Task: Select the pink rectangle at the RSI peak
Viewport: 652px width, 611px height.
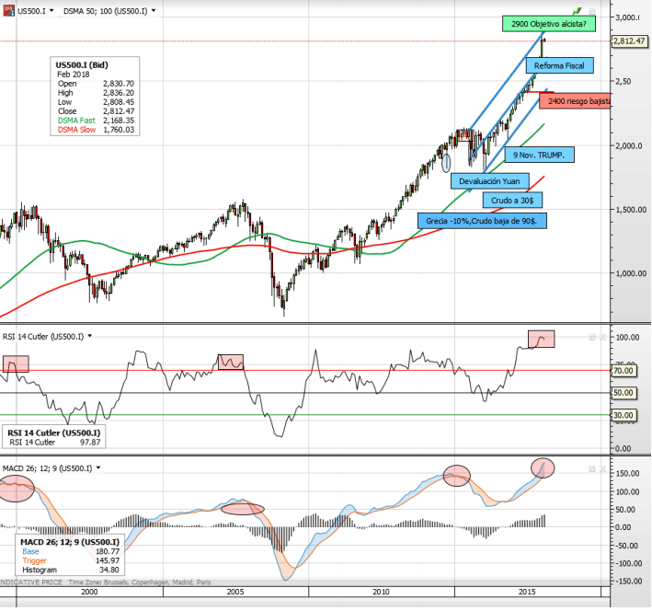Action: click(541, 339)
